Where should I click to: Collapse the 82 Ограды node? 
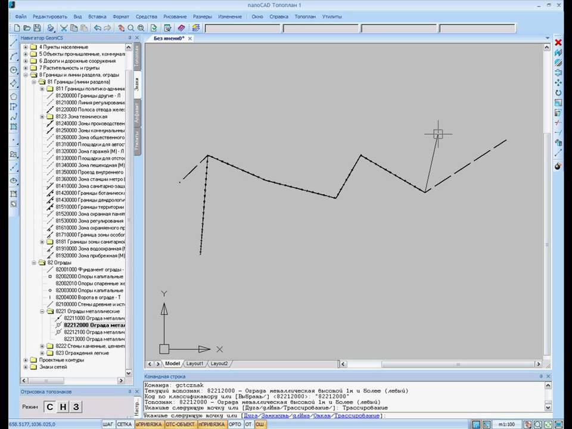(x=34, y=263)
